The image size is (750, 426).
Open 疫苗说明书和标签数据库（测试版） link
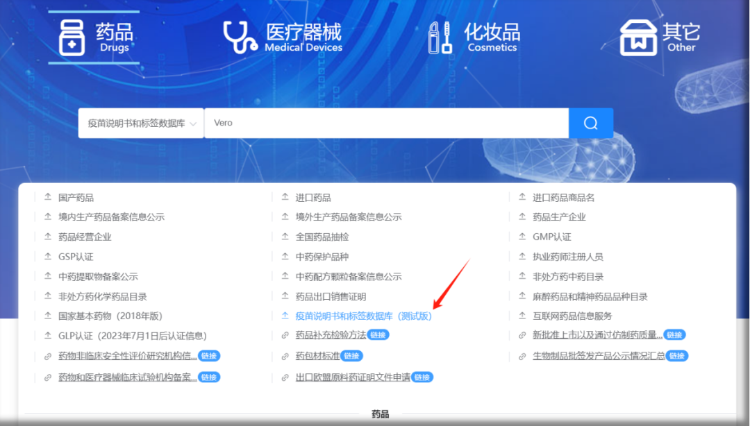point(363,316)
